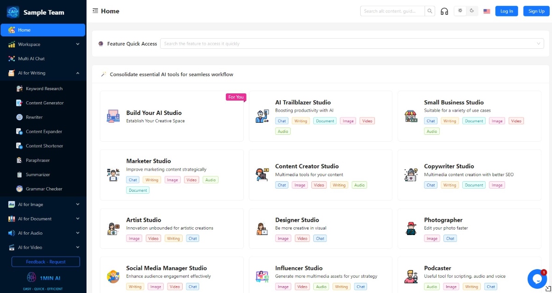
Task: Switch to light mode sun toggle
Action: point(460,11)
